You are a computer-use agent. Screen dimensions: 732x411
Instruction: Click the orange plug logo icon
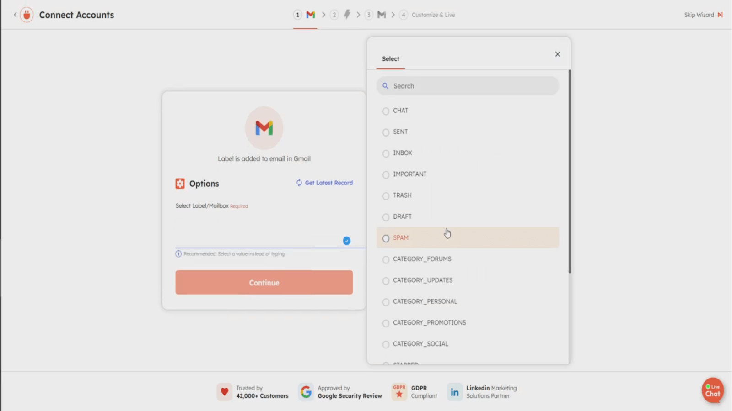coord(27,15)
